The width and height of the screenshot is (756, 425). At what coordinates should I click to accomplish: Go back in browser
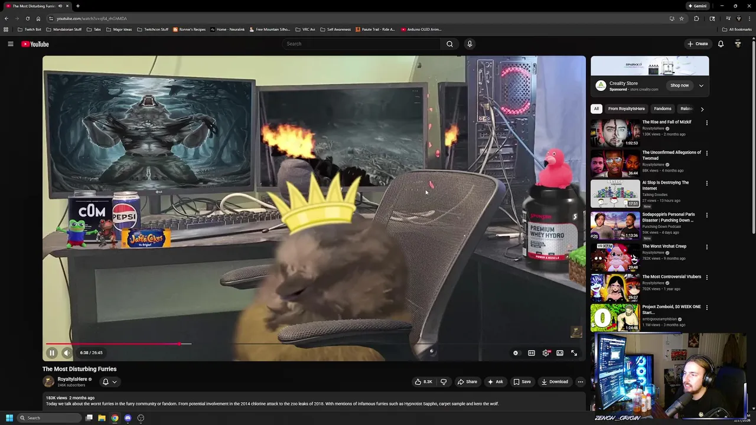click(6, 18)
